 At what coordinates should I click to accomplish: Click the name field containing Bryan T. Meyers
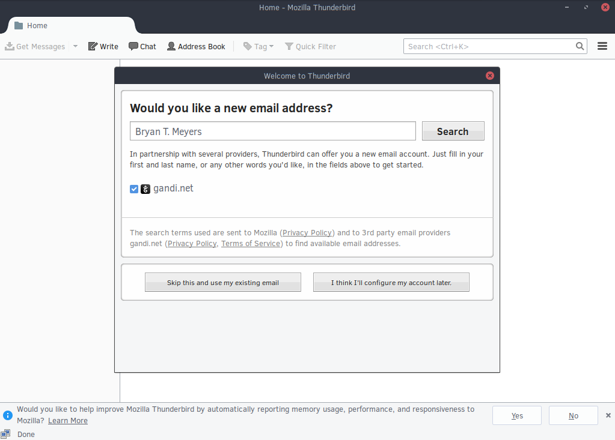[x=272, y=131]
